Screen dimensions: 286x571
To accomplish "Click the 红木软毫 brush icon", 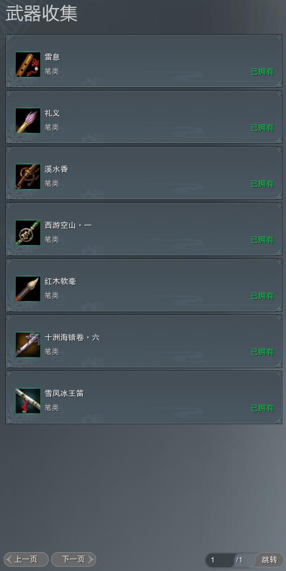I will [28, 289].
